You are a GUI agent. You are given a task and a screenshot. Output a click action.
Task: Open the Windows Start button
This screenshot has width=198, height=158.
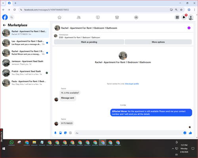coord(4,149)
